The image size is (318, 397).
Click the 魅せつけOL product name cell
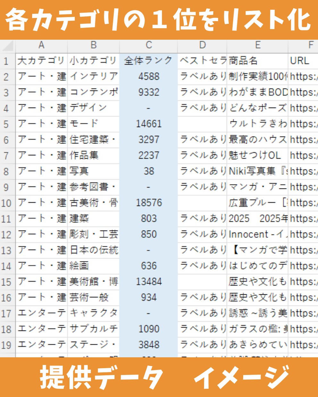pos(258,156)
